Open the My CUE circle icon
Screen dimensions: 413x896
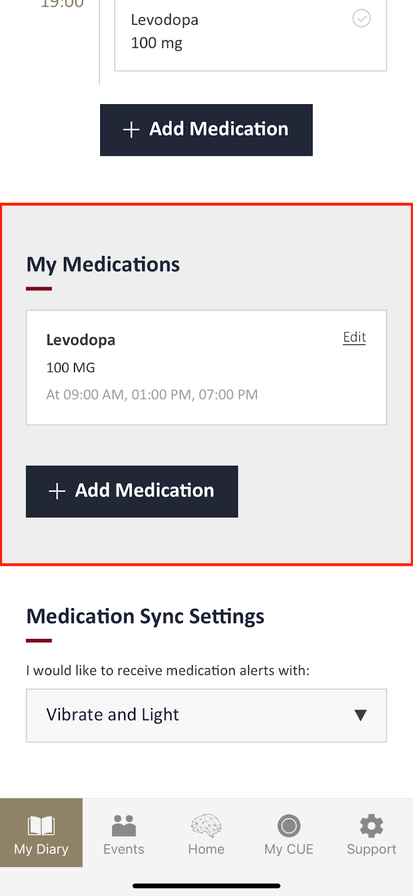click(289, 825)
